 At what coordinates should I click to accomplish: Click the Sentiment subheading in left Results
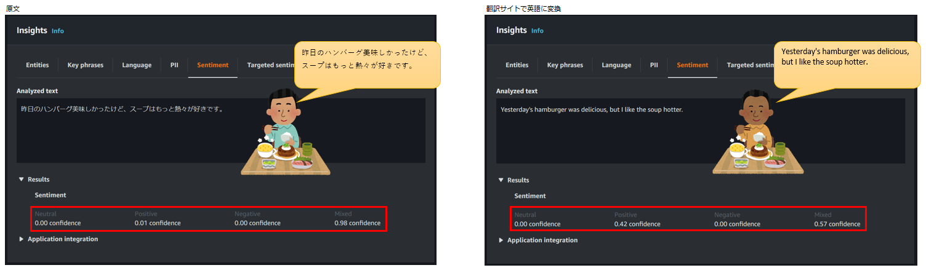click(50, 195)
